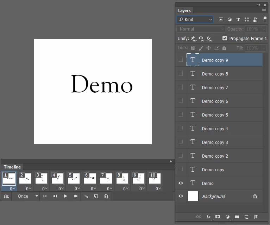Select the Layers tab

(x=184, y=11)
